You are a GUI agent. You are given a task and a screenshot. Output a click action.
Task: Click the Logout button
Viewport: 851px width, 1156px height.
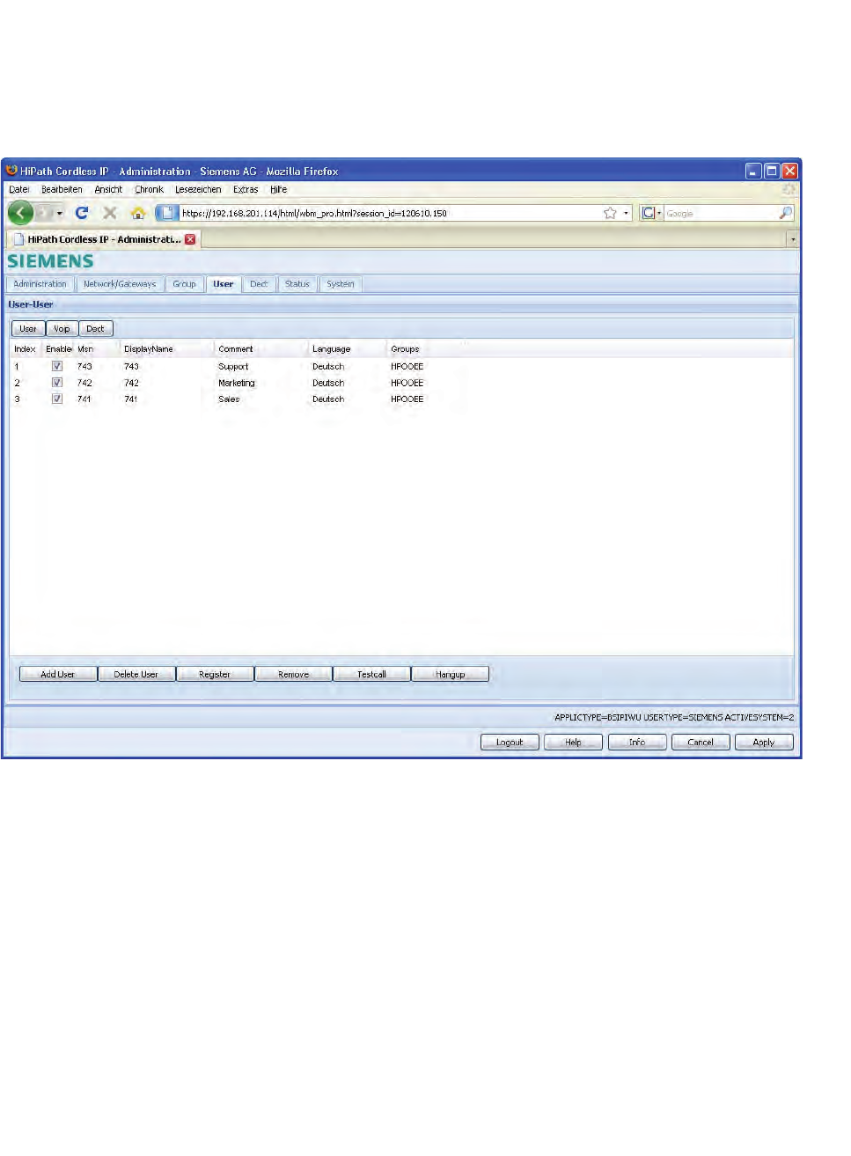510,743
